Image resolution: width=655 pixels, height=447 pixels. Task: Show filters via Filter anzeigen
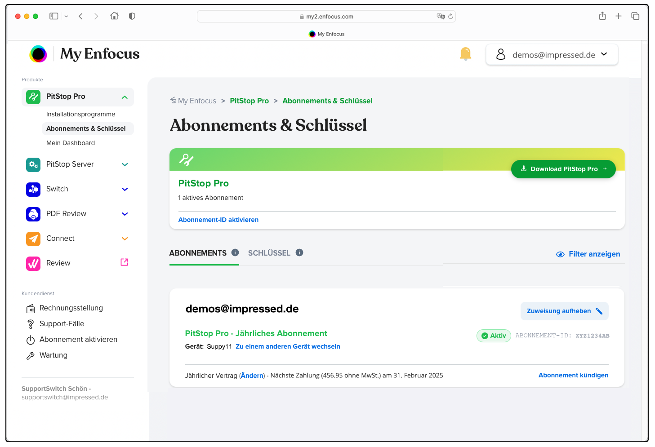(x=588, y=254)
